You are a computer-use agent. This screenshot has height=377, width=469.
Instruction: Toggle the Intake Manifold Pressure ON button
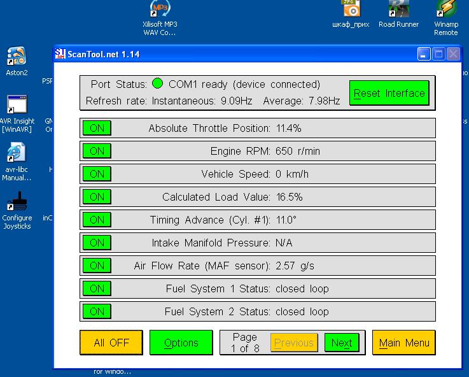[97, 243]
